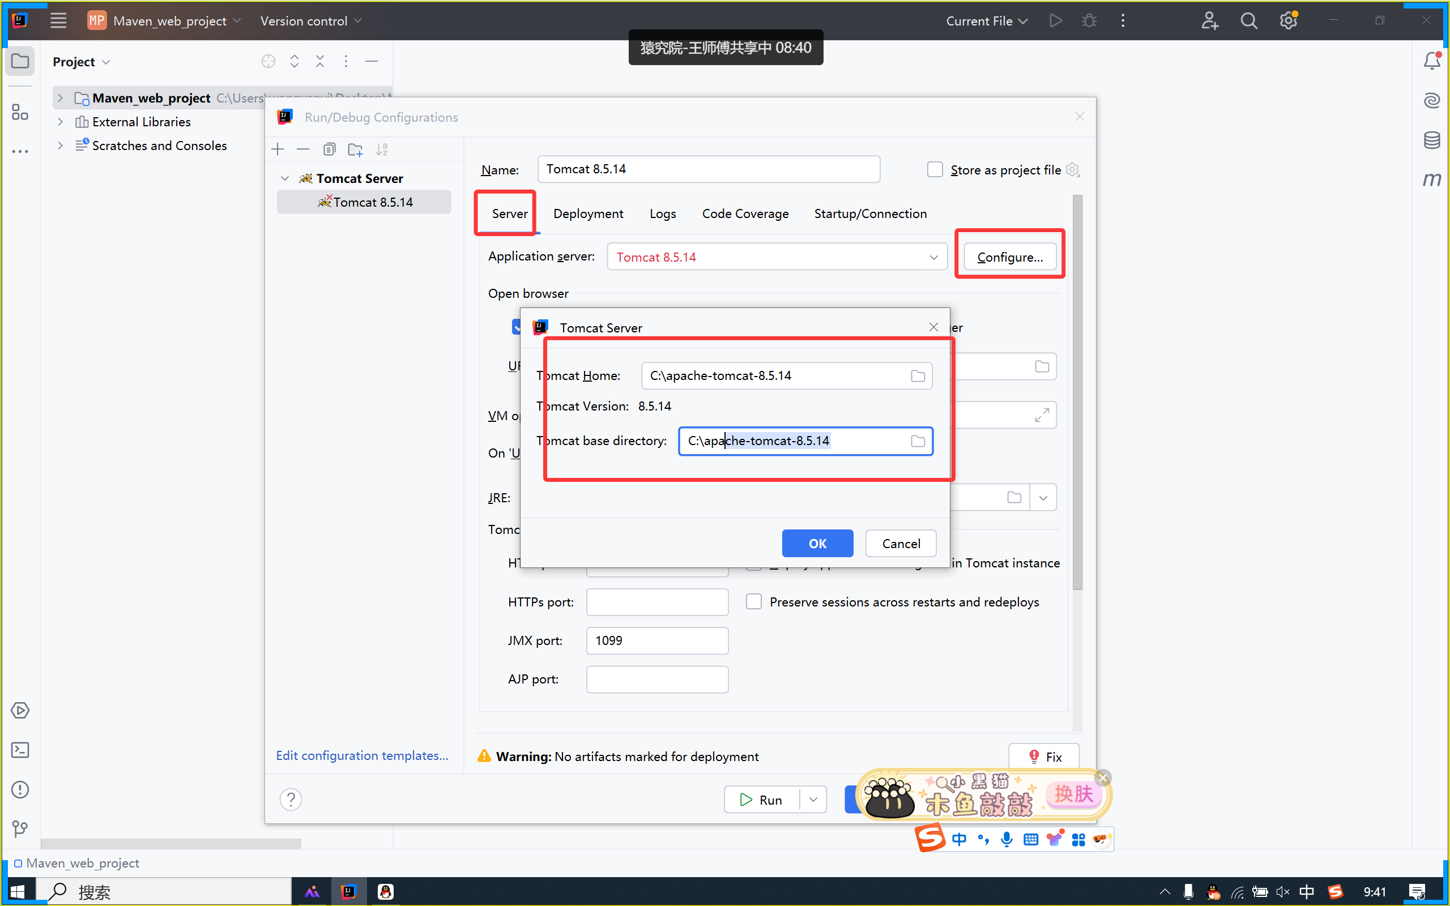This screenshot has width=1450, height=906.
Task: Click Expand All in Project panel
Action: point(294,61)
